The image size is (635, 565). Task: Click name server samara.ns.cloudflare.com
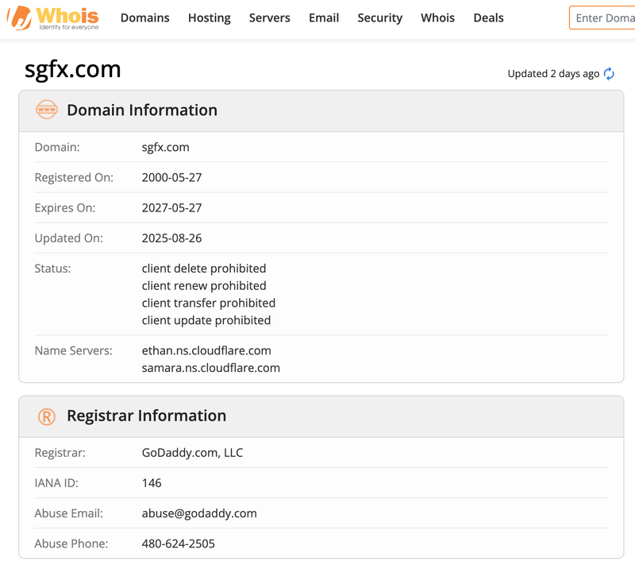point(210,368)
